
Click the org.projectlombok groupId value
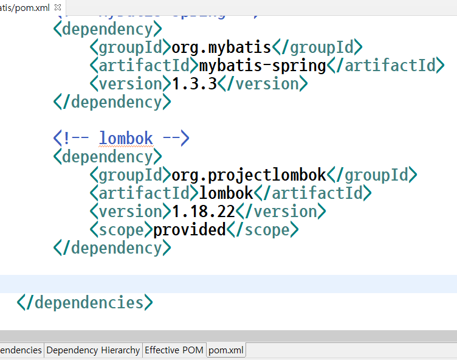249,175
